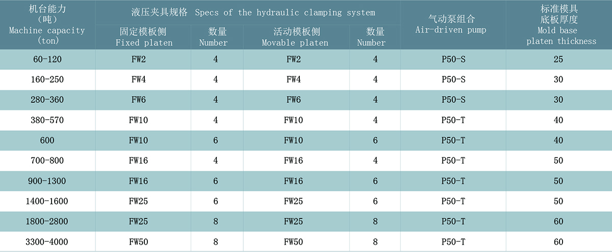
Task: Select the mold thickness value 25
Action: coord(558,60)
